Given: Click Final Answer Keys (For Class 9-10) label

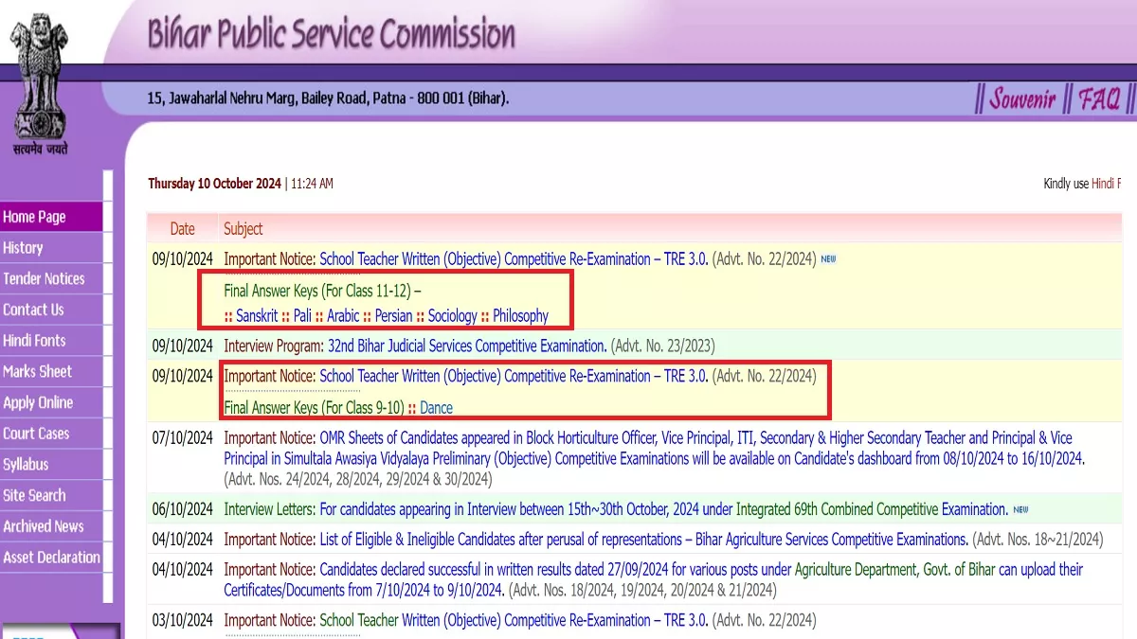Looking at the screenshot, I should 314,408.
